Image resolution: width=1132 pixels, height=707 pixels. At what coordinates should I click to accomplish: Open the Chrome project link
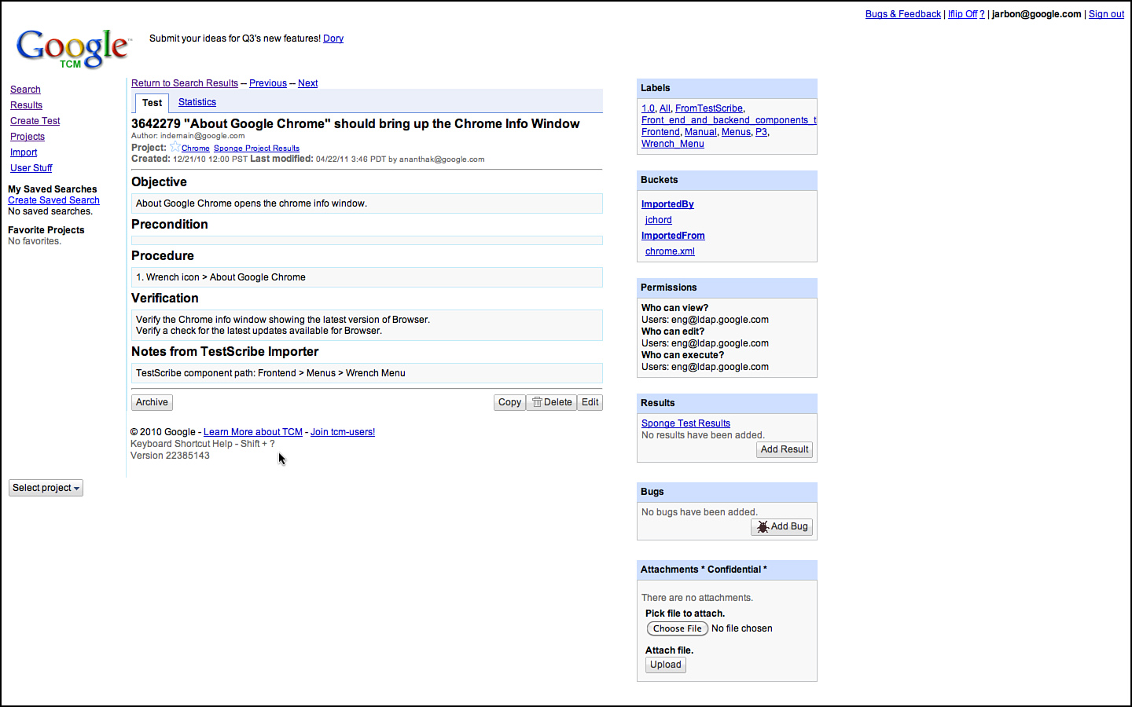[x=196, y=148]
